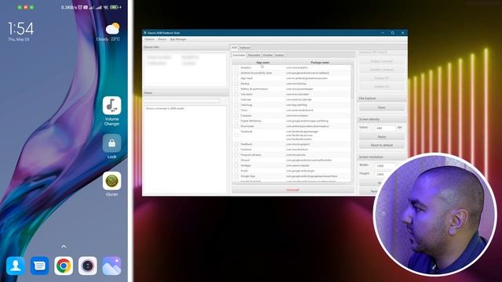This screenshot has height=282, width=502.
Task: Click the Enable Camera2 button
Action: (382, 61)
